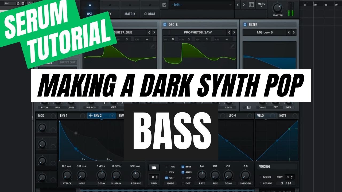Click the ATTACK knob
Viewport: 342px width, 192px height.
point(67,175)
